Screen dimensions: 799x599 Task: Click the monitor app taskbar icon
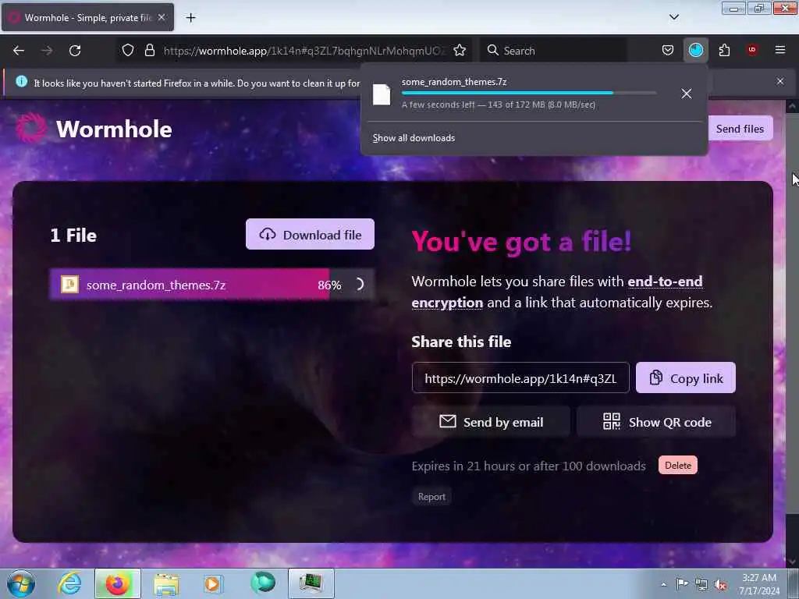point(311,583)
